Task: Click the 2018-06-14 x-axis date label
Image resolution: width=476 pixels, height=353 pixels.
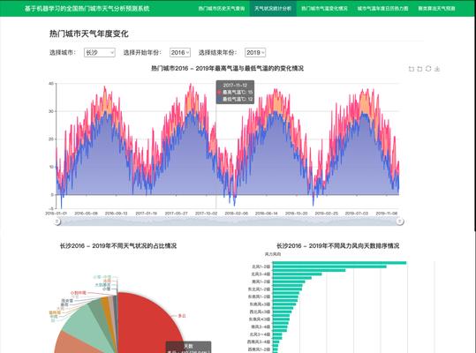Action: point(266,214)
